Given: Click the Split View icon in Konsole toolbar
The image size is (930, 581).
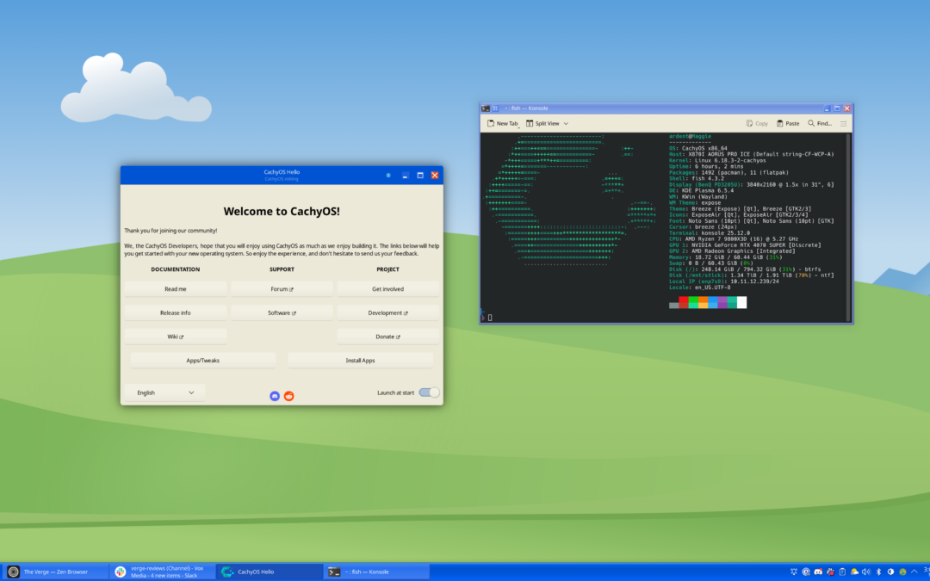Looking at the screenshot, I should click(529, 123).
